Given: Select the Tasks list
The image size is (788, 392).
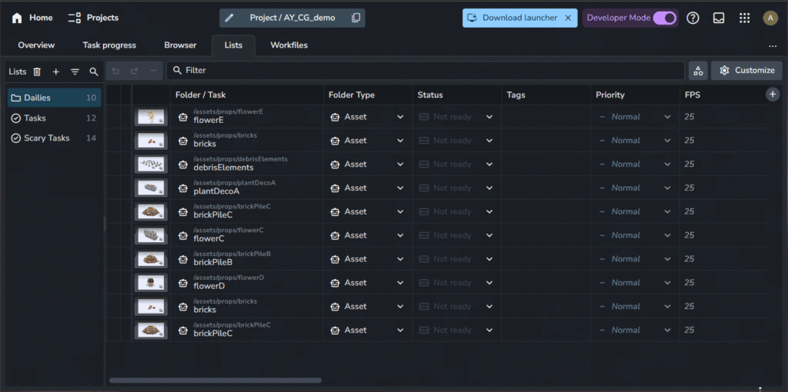Looking at the screenshot, I should [55, 118].
